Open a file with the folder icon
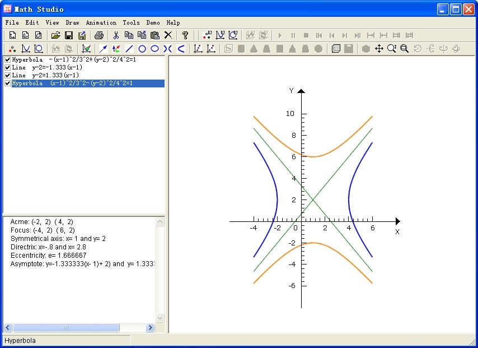Screen dimensions: 478x348 tap(55, 35)
